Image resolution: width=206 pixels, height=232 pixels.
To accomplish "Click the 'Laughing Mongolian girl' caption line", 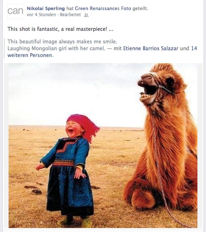I will coord(57,48).
